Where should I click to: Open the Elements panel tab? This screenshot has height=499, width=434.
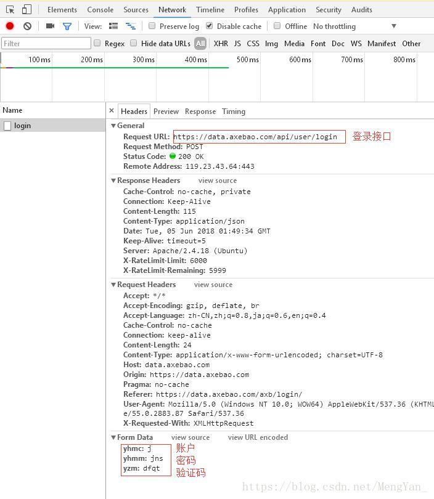click(62, 10)
